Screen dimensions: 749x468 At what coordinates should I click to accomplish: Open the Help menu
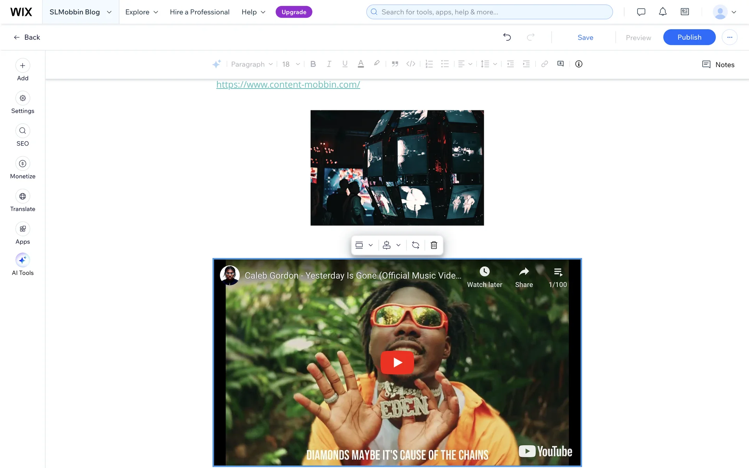[x=253, y=12]
